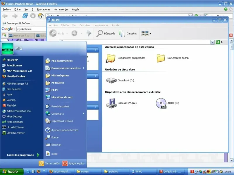Start Winamp from the Start menu
This screenshot has height=175, width=234.
click(x=9, y=100)
